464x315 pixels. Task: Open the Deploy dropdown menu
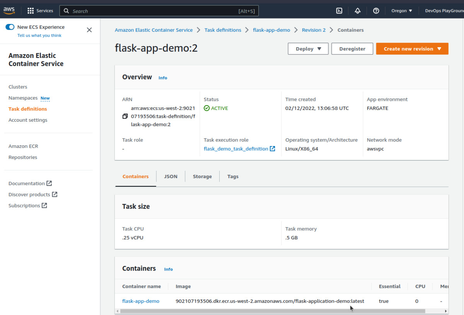tap(308, 49)
